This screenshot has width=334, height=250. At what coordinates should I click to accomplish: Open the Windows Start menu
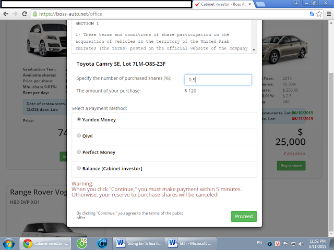9,244
